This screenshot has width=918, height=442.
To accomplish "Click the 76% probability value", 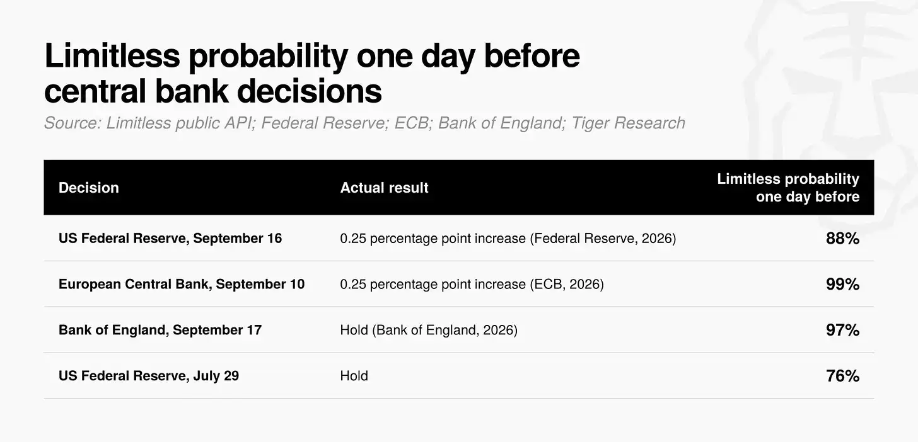I will tap(843, 376).
